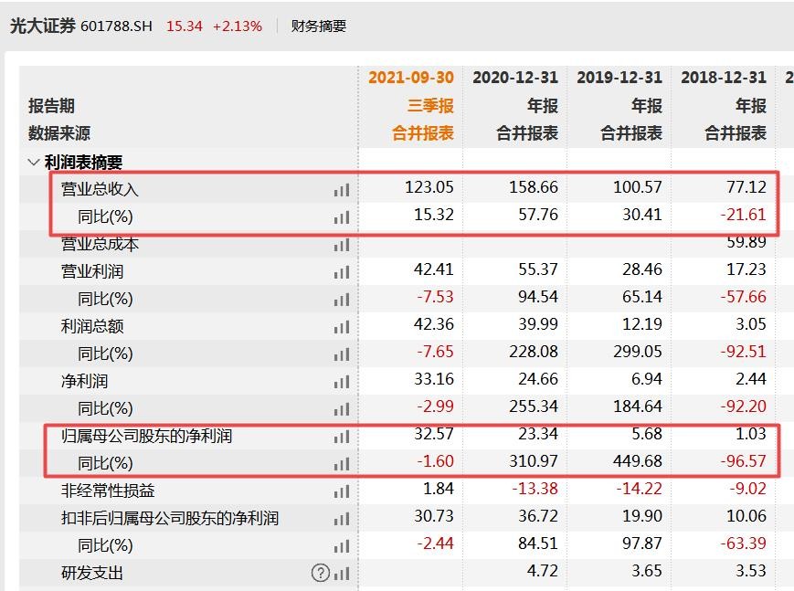Open chart icon for 营业利润 同比(%) row

click(x=342, y=300)
